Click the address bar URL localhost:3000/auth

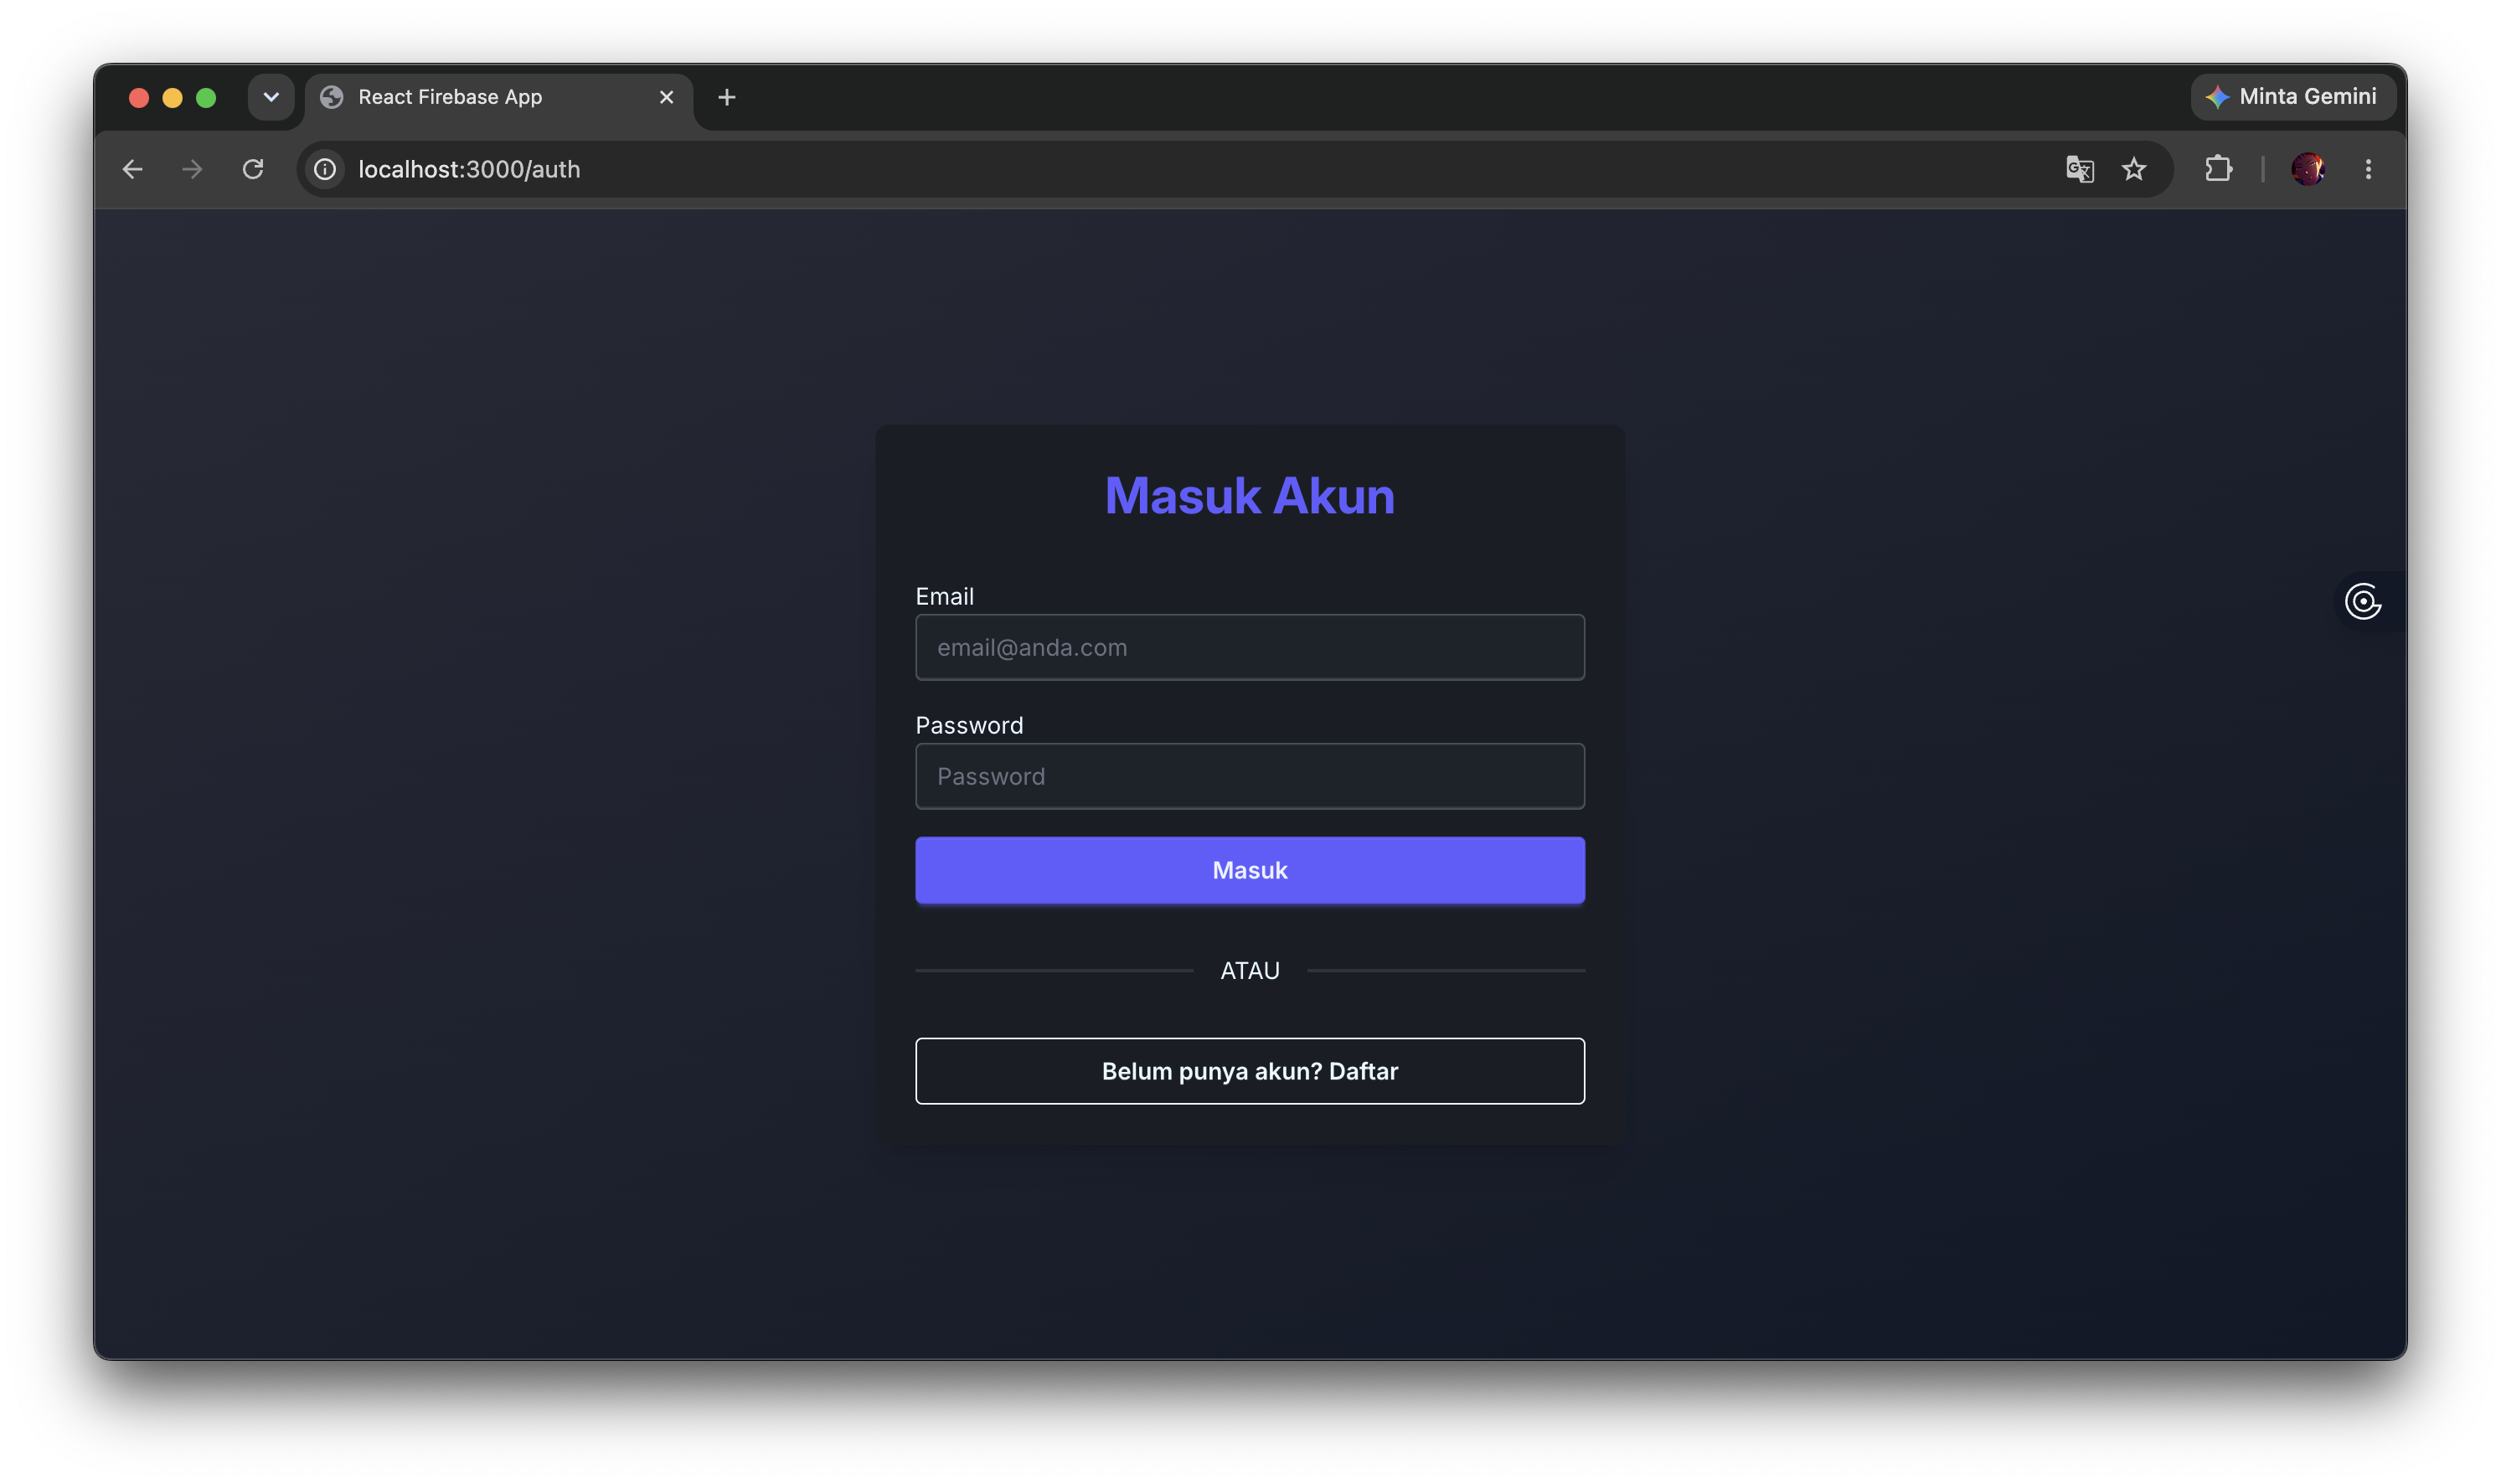469,169
